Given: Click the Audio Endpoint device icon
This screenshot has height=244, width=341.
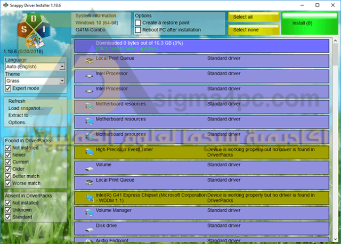Looking at the screenshot, I should [89, 241].
